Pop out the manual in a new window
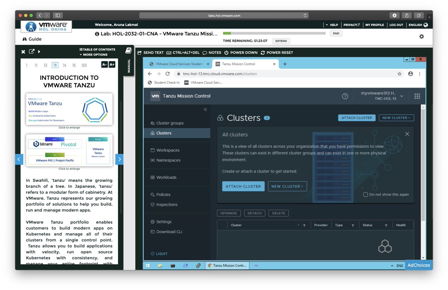The image size is (448, 290). pos(32,52)
